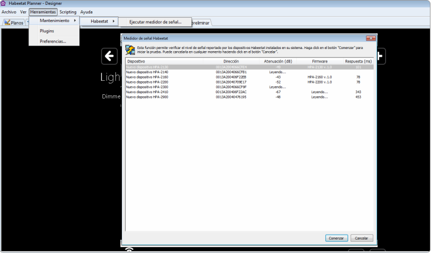Sort by Dispositivo column header
The width and height of the screenshot is (431, 253).
point(165,61)
